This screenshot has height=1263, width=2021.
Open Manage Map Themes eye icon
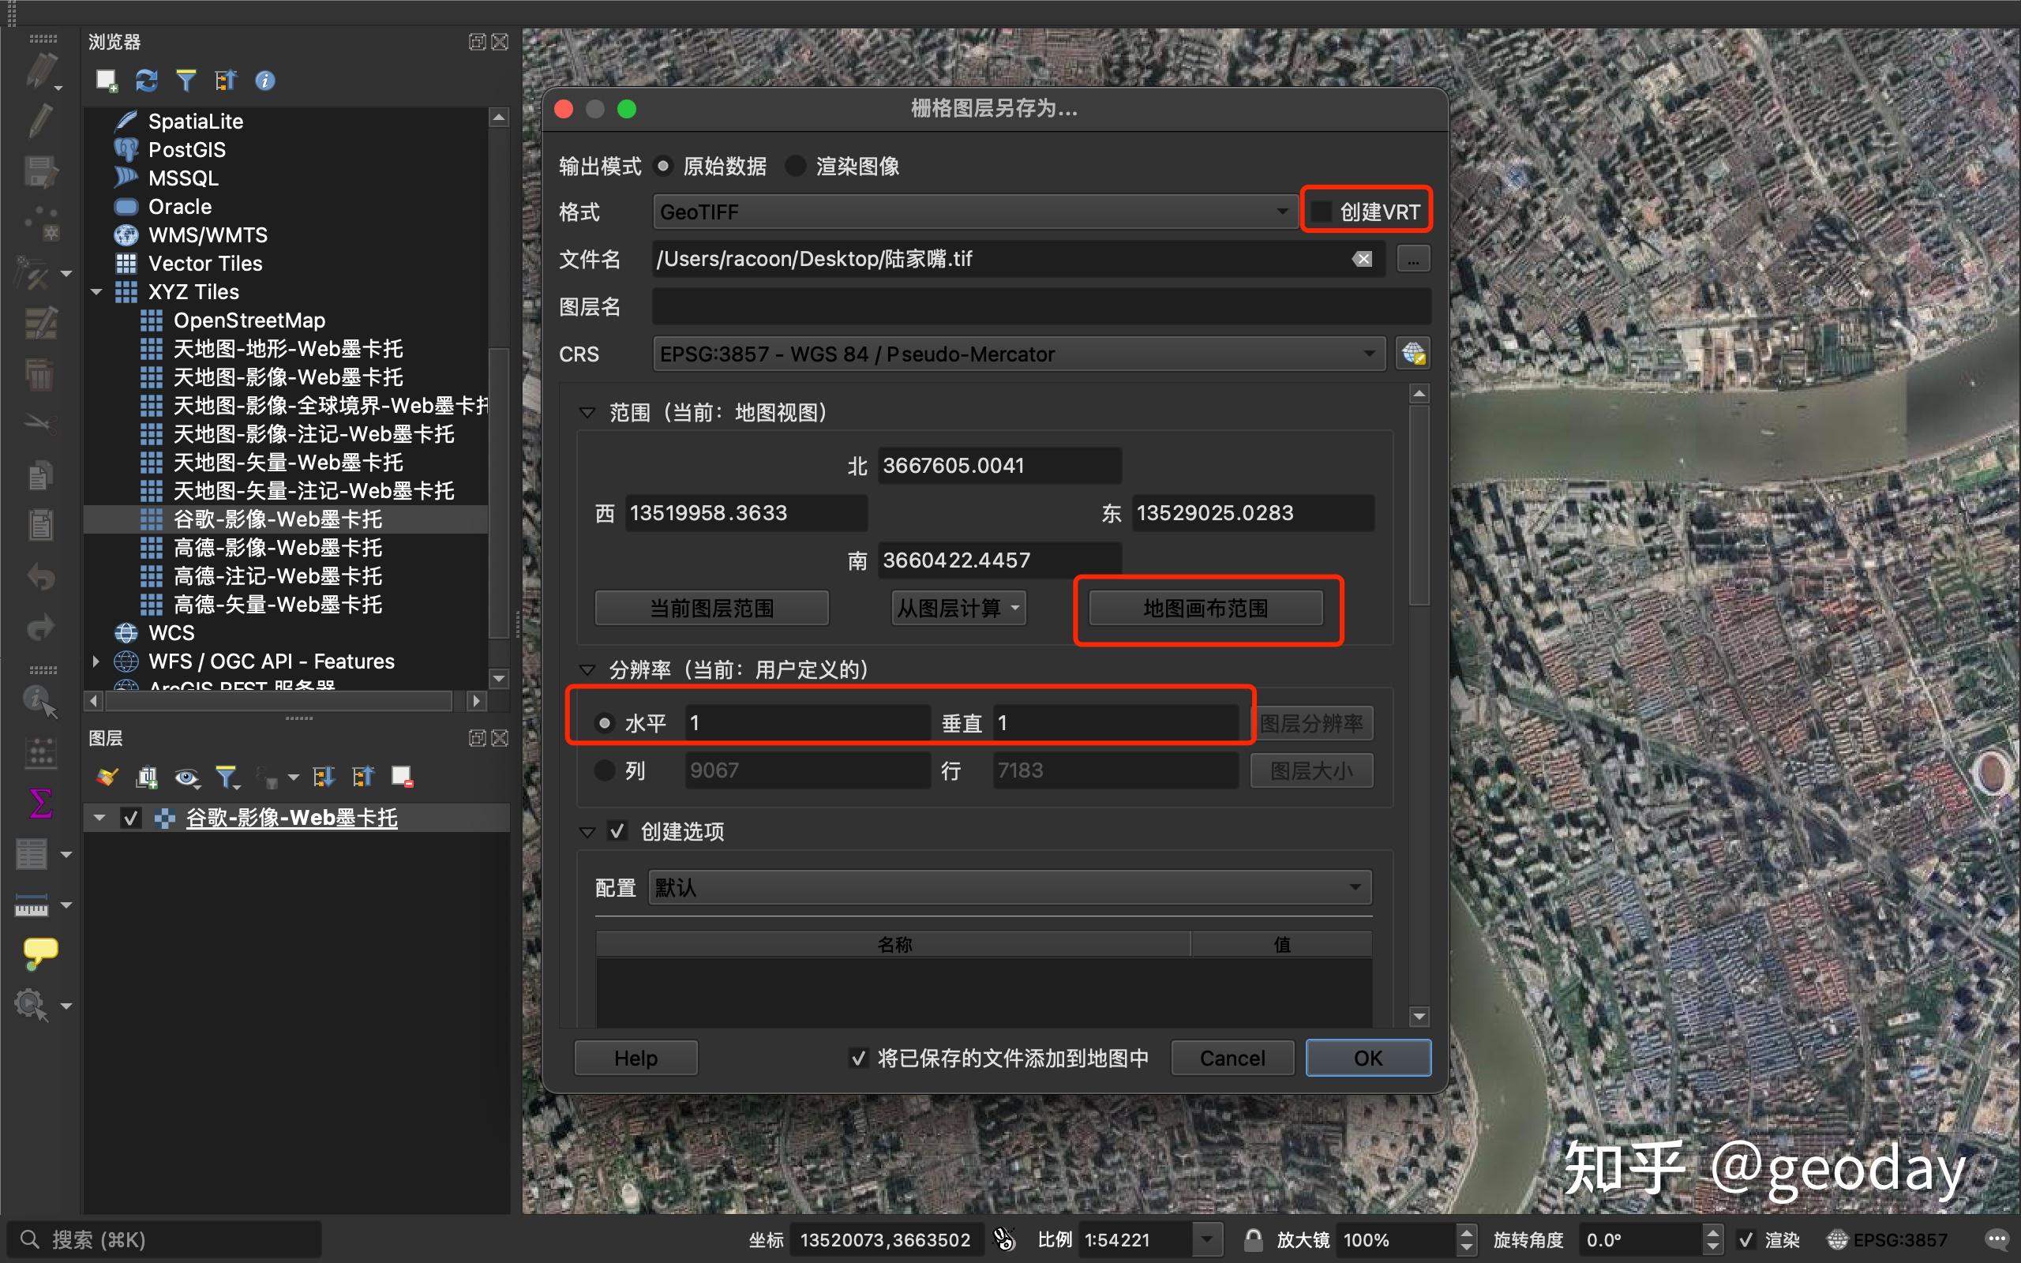pos(186,777)
